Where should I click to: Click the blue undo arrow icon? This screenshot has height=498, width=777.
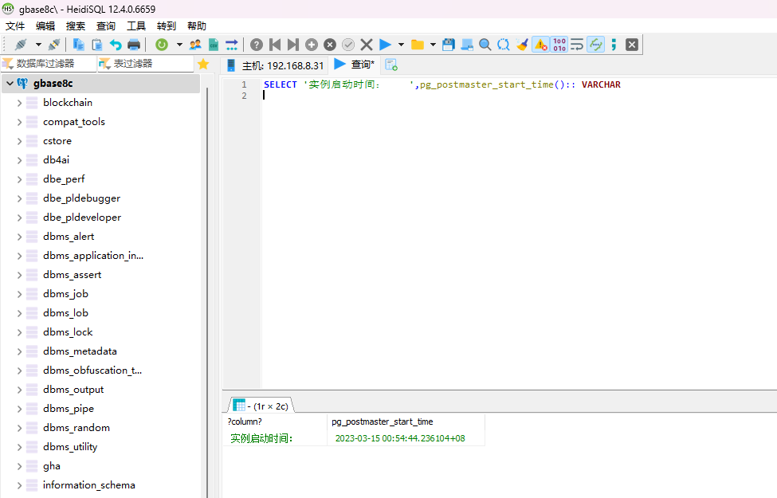[116, 45]
